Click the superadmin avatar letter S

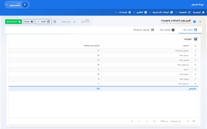(25, 5)
